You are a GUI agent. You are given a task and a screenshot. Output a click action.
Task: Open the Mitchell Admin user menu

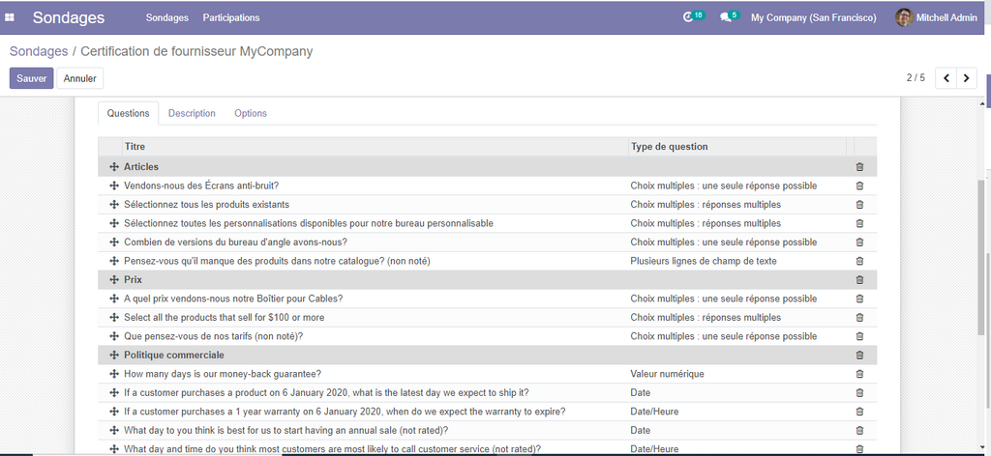coord(937,17)
